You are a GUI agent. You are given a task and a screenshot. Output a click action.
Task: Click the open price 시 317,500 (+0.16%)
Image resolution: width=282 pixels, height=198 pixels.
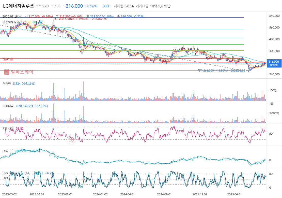39,16
